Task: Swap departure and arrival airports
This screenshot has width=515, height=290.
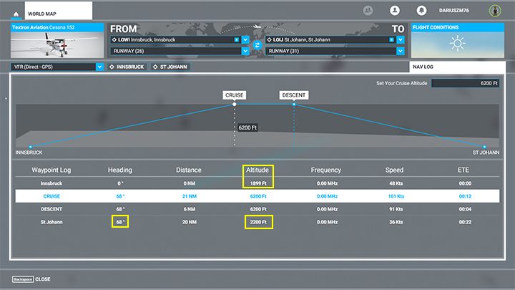Action: [x=257, y=45]
